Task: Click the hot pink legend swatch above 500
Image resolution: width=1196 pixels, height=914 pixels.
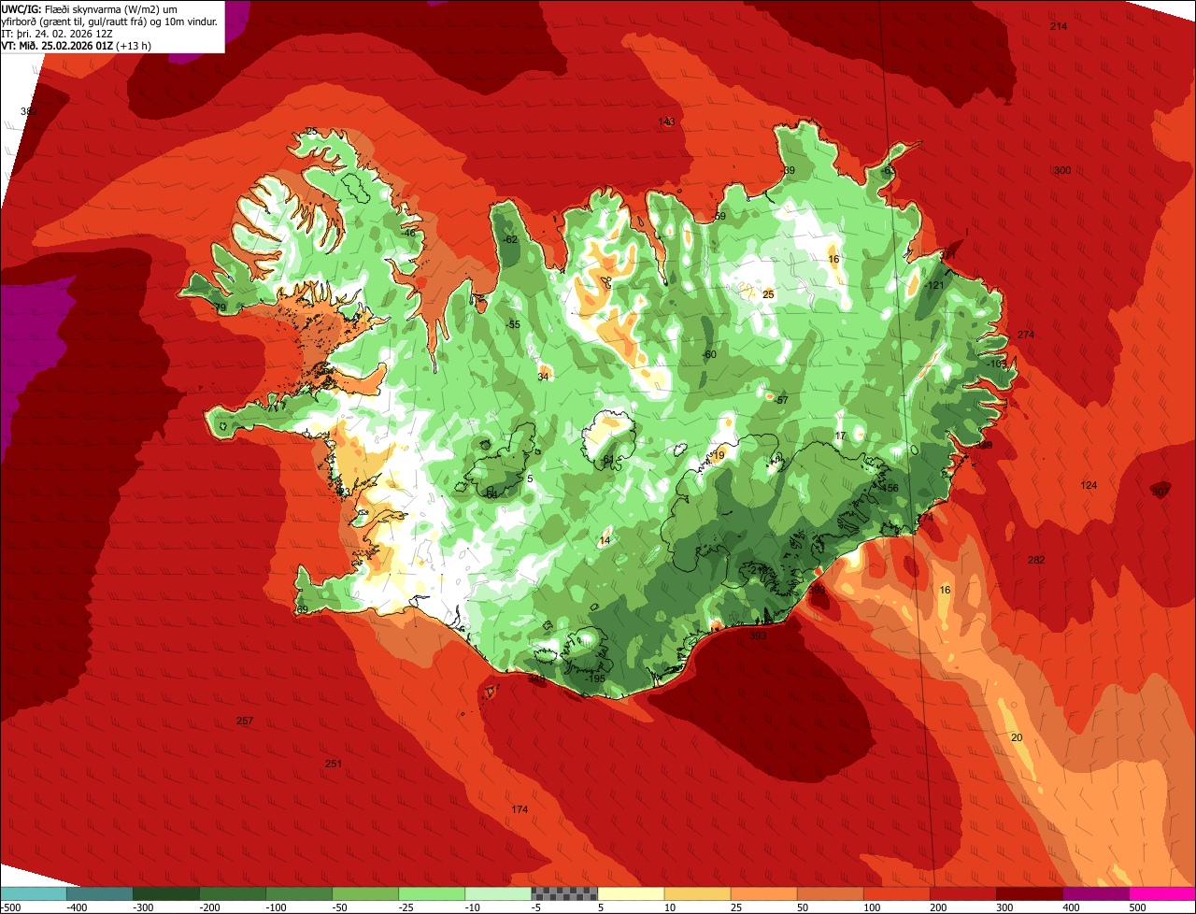Action: tap(1162, 893)
